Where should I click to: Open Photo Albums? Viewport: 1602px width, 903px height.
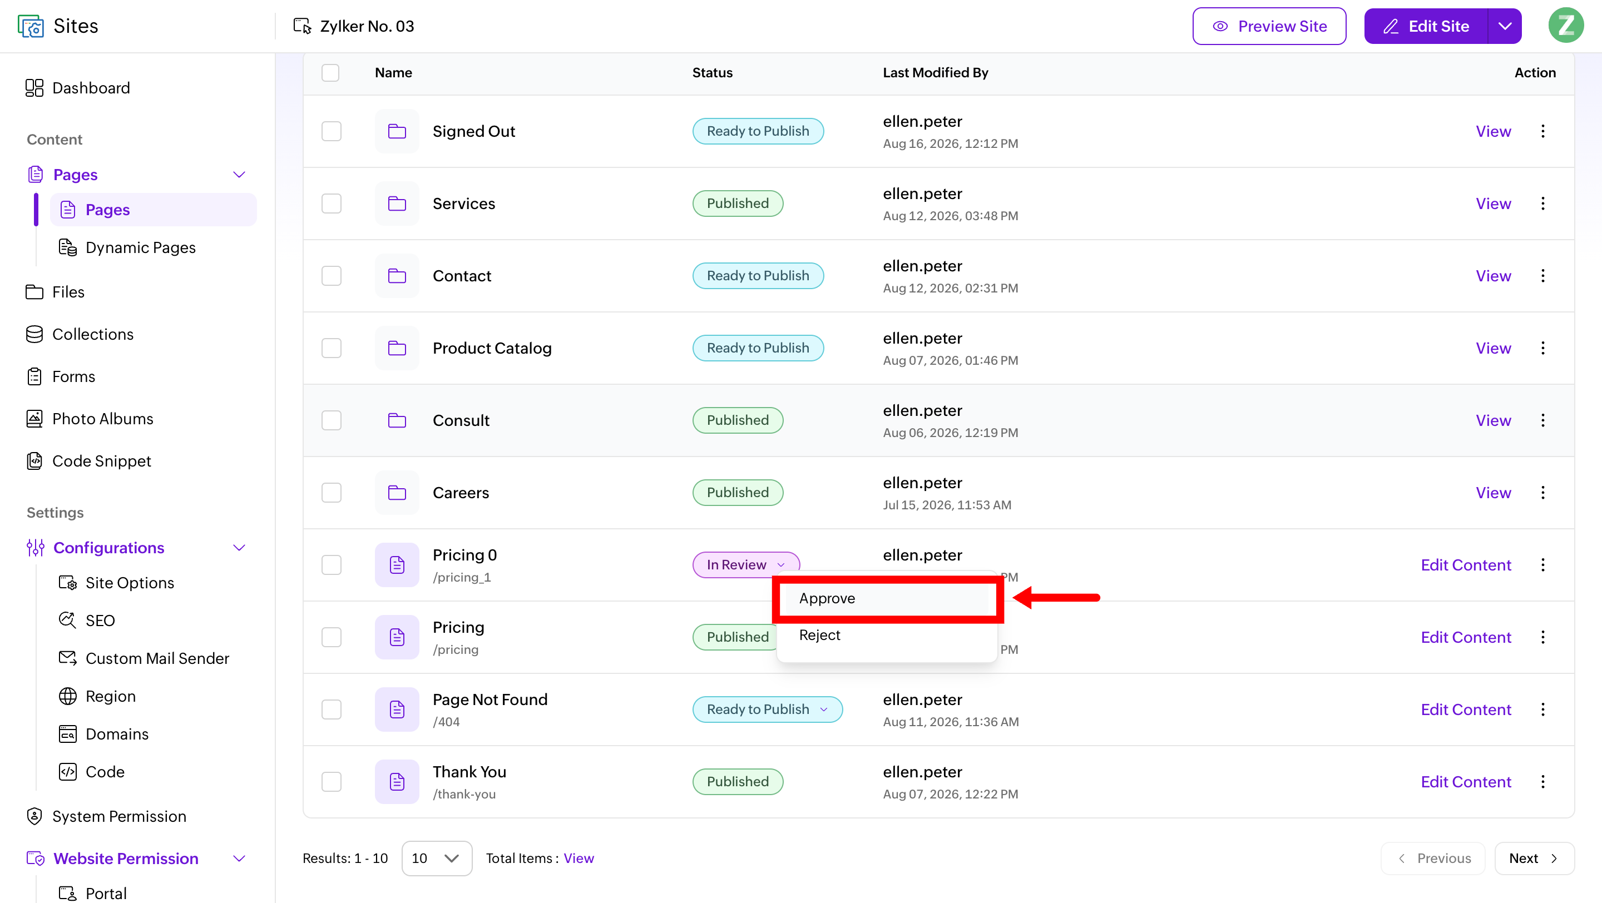[89, 419]
